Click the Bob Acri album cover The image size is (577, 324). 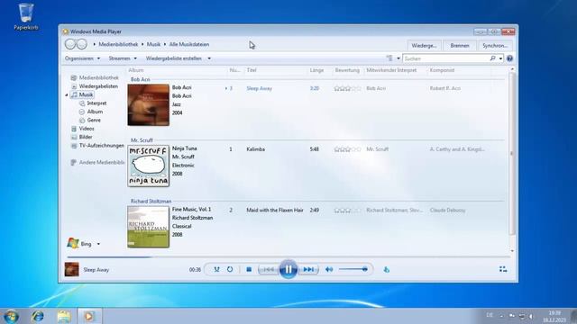[x=148, y=105]
